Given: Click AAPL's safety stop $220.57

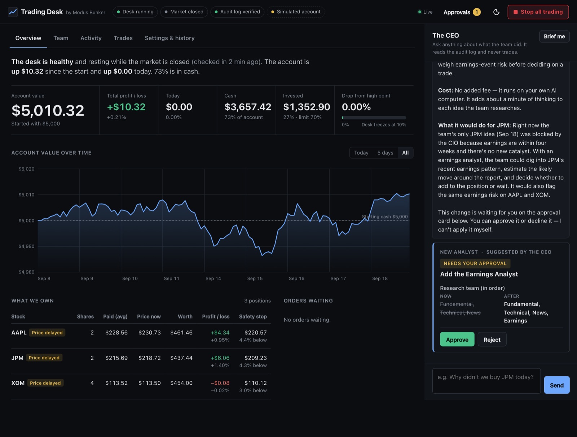Looking at the screenshot, I should (x=256, y=333).
